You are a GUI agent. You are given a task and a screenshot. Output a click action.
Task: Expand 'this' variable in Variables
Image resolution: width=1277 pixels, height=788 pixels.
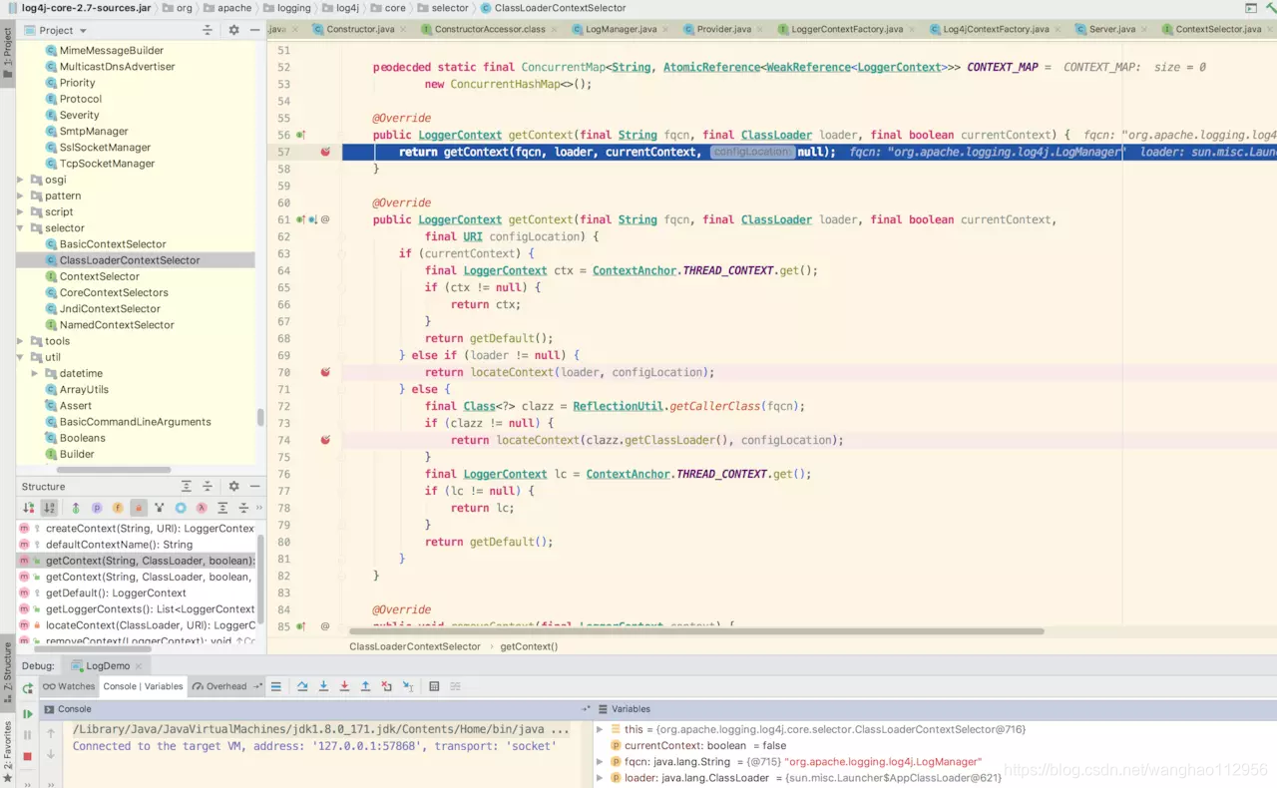tap(600, 729)
